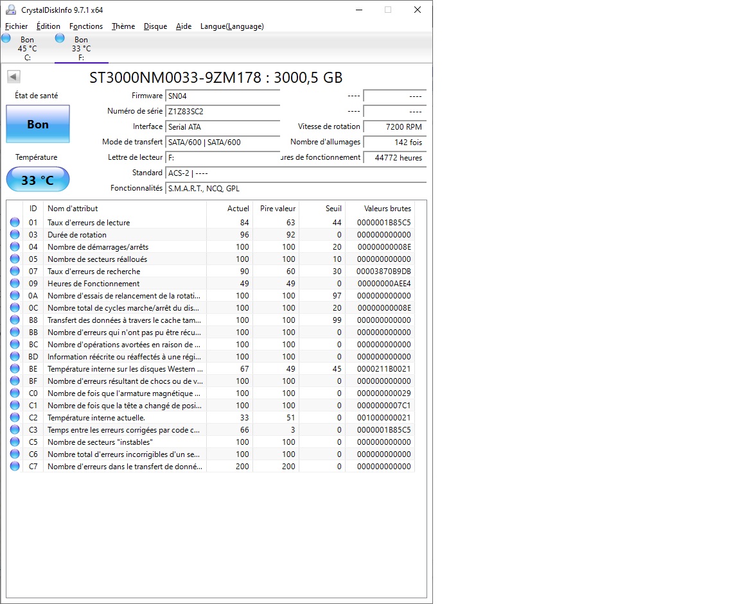This screenshot has width=740, height=604.
Task: Open the Disque menu
Action: click(x=155, y=26)
